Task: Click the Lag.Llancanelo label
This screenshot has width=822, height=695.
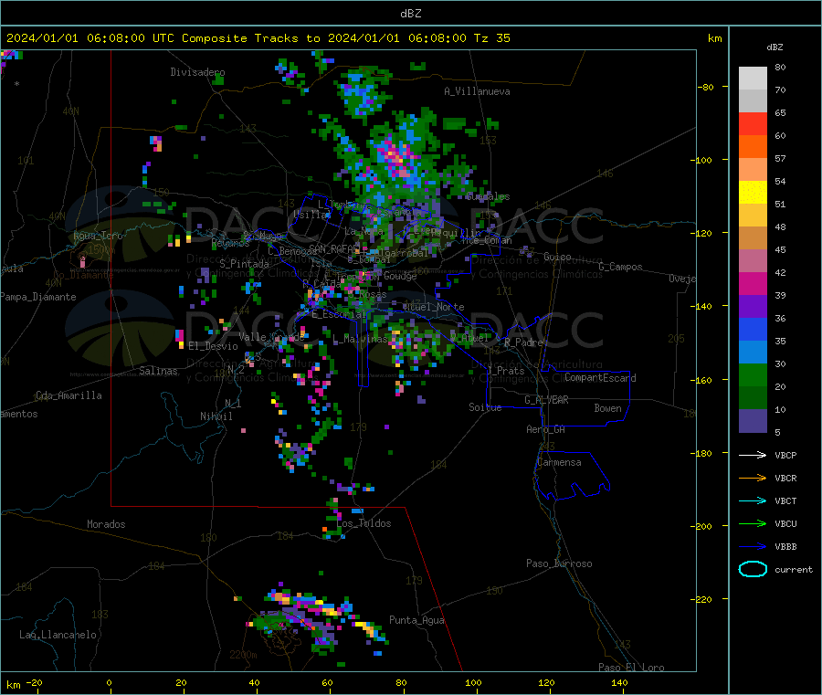Action: (58, 635)
